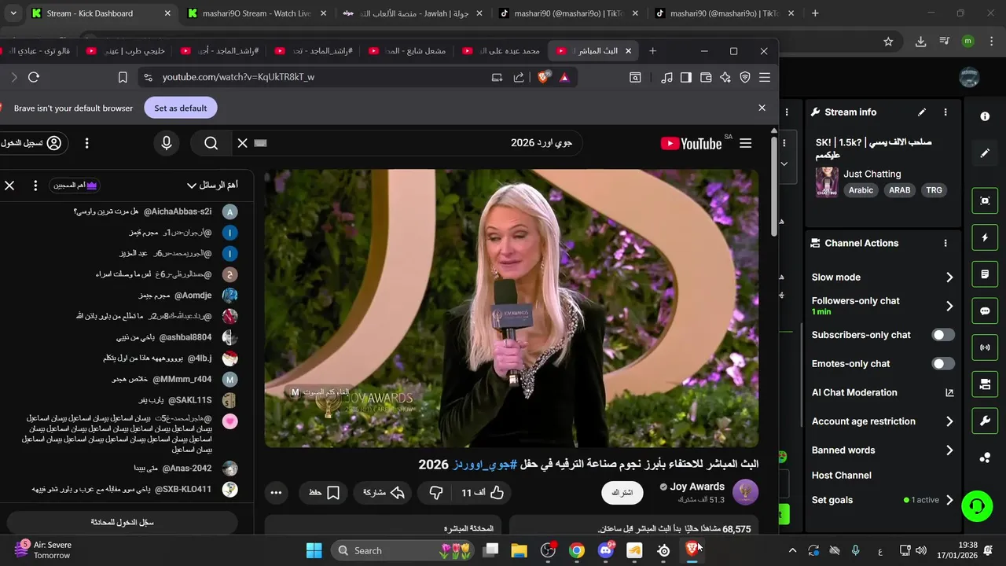Screen dimensions: 1006x566
Task: Like the Joy Awards video
Action: [x=483, y=493]
